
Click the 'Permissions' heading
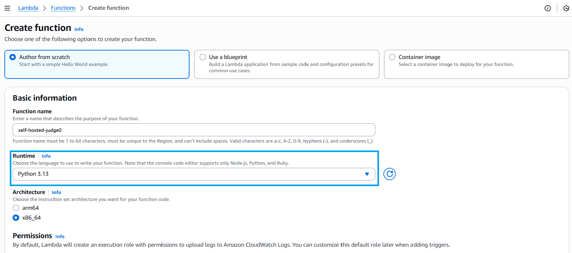[32, 236]
